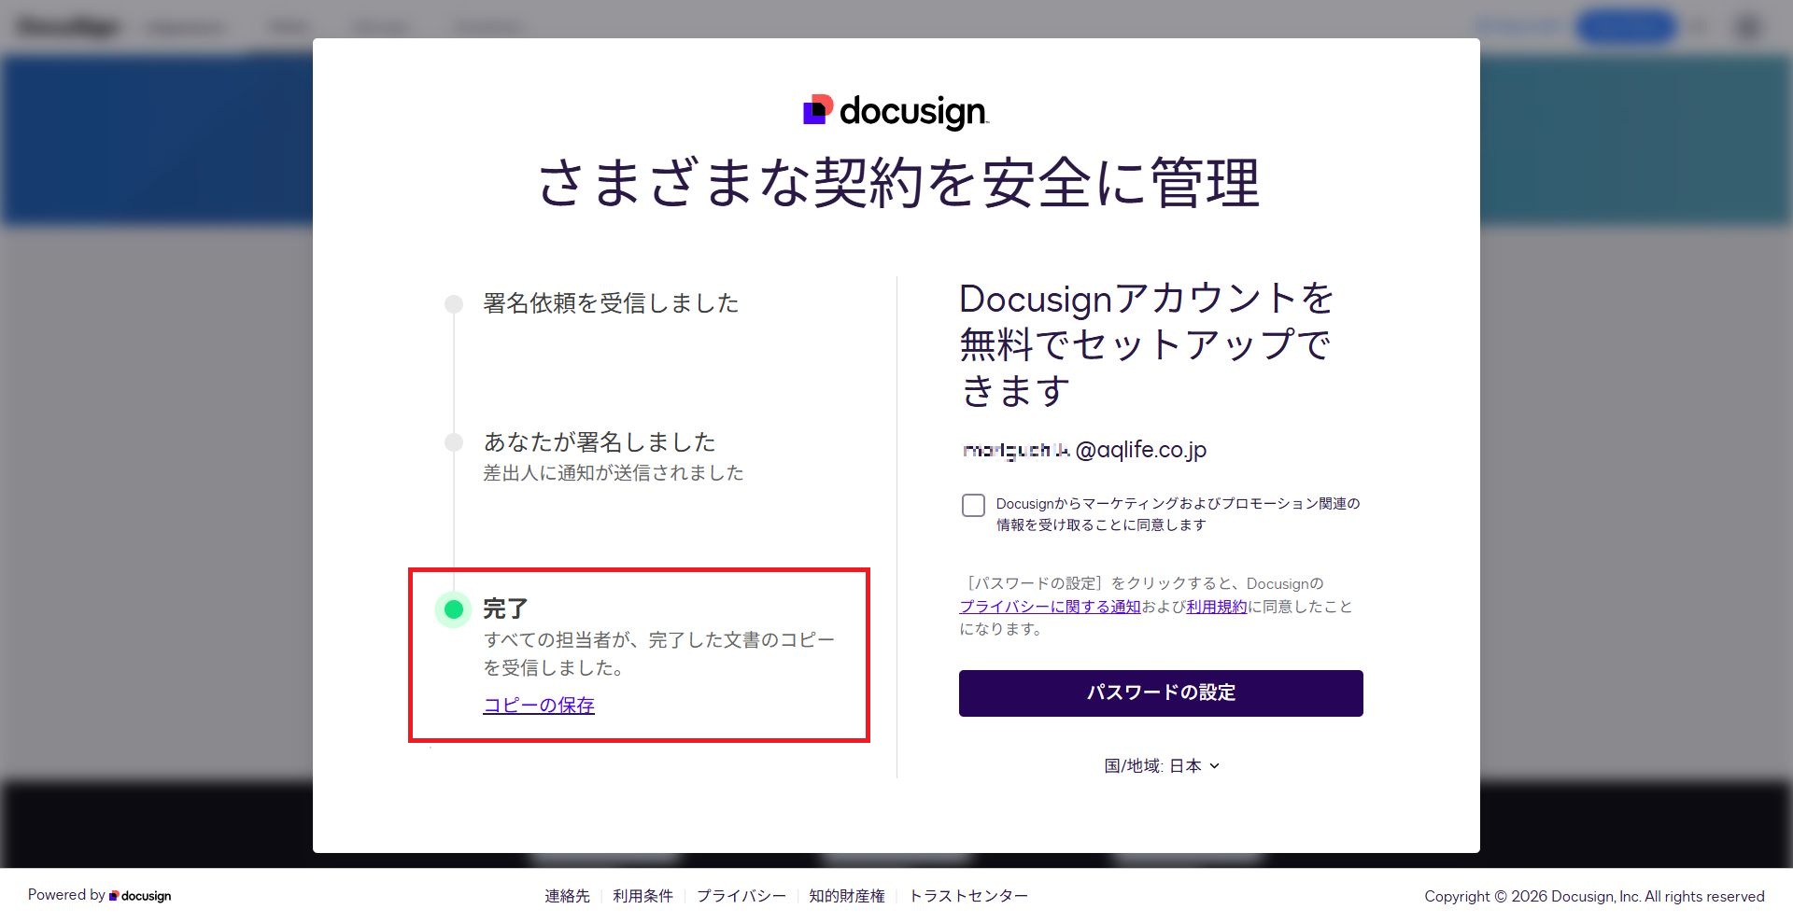Enable the marketing information consent checkbox
Viewport: 1793px width, 923px height.
click(x=973, y=505)
